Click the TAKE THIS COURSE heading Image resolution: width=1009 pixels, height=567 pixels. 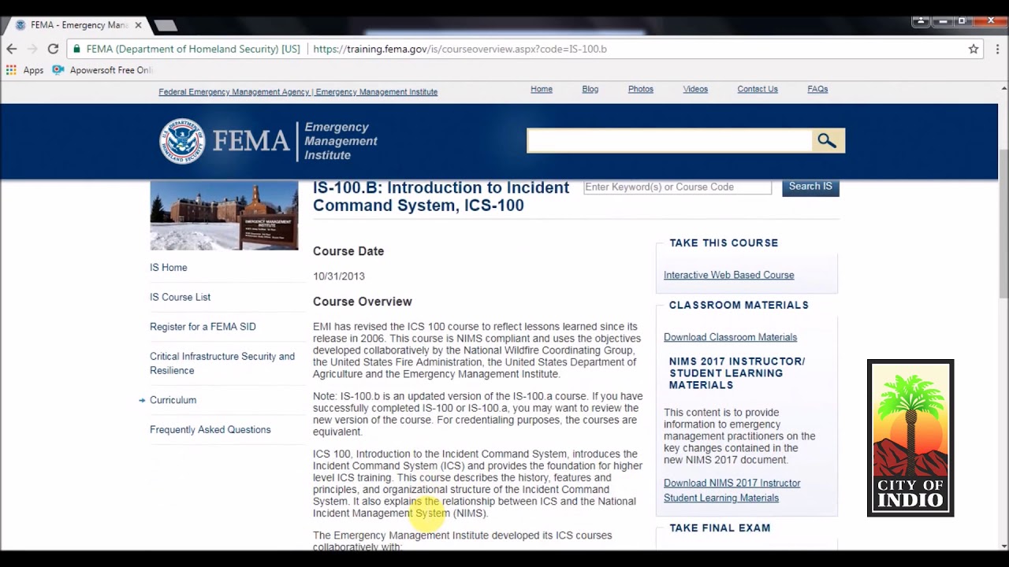pyautogui.click(x=724, y=243)
